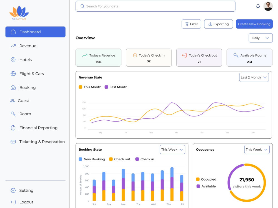Open the Last 2 Month dropdown

pos(254,77)
